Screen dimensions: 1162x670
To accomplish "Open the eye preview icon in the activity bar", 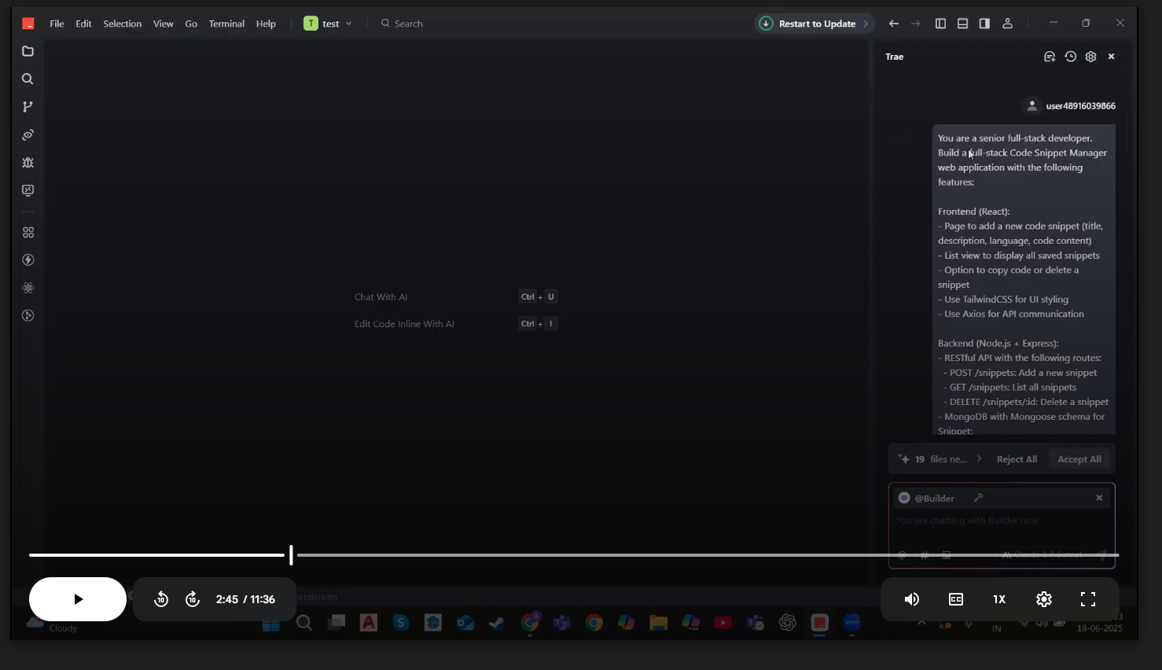I will tap(28, 135).
